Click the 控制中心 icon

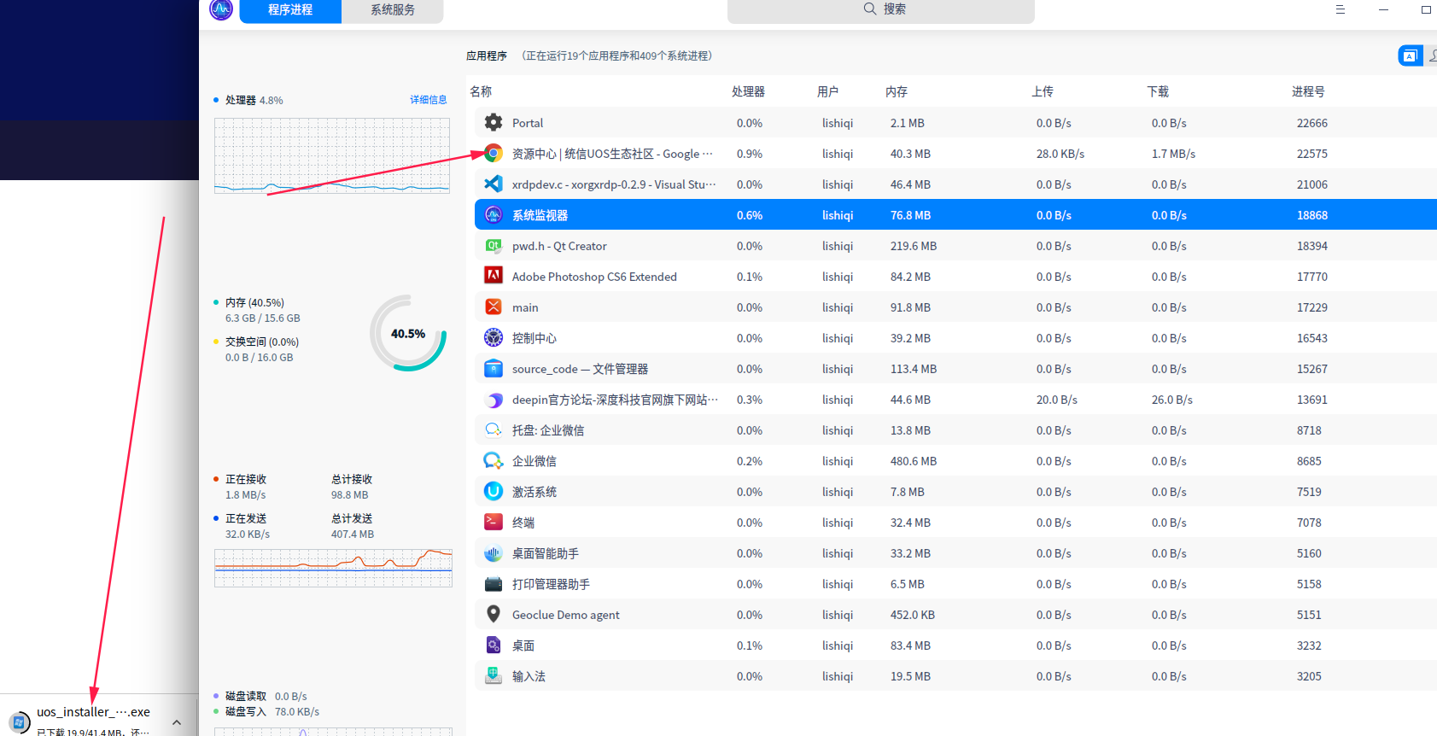(x=494, y=337)
